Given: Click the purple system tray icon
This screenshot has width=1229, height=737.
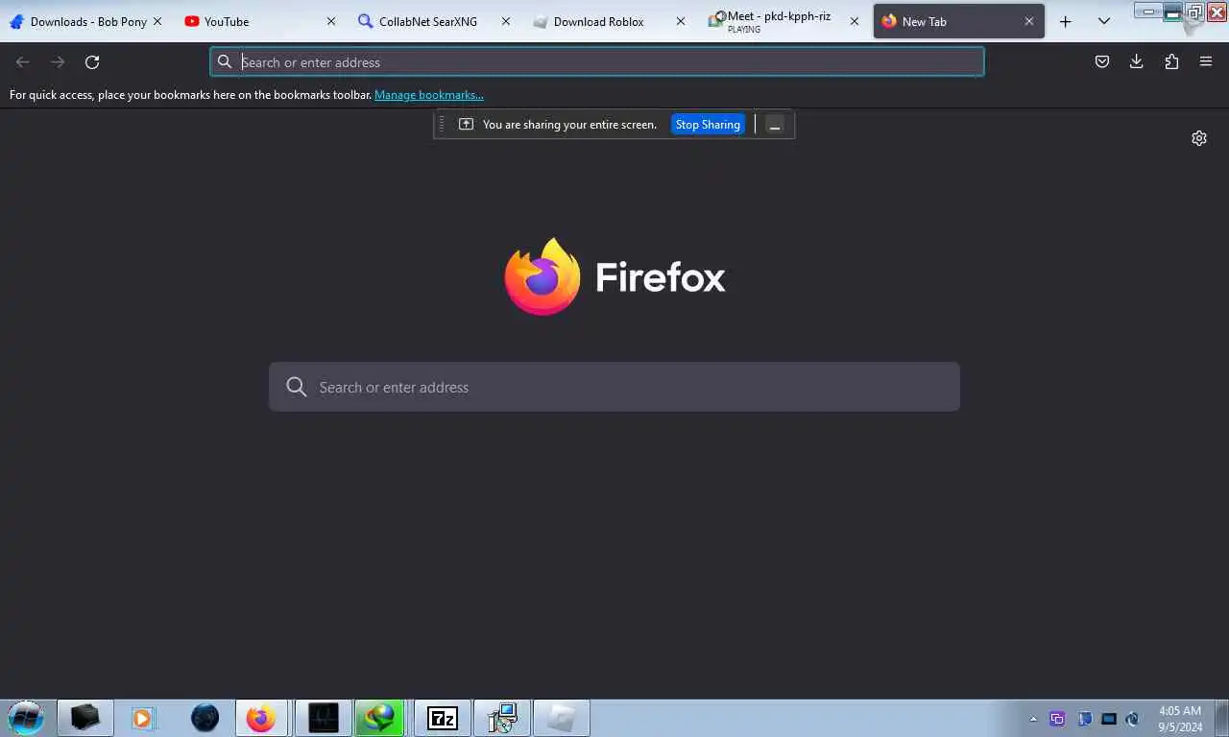Looking at the screenshot, I should (1057, 719).
